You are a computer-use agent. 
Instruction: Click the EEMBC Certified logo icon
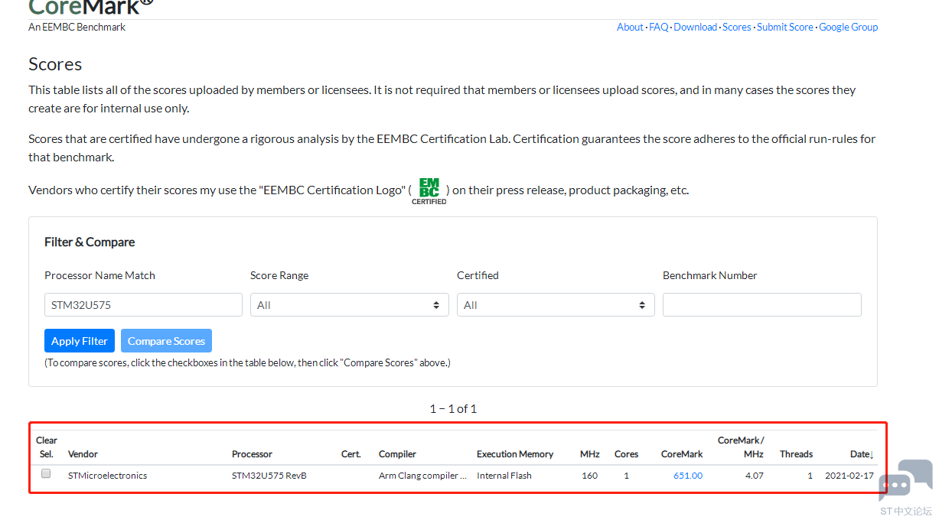click(429, 191)
